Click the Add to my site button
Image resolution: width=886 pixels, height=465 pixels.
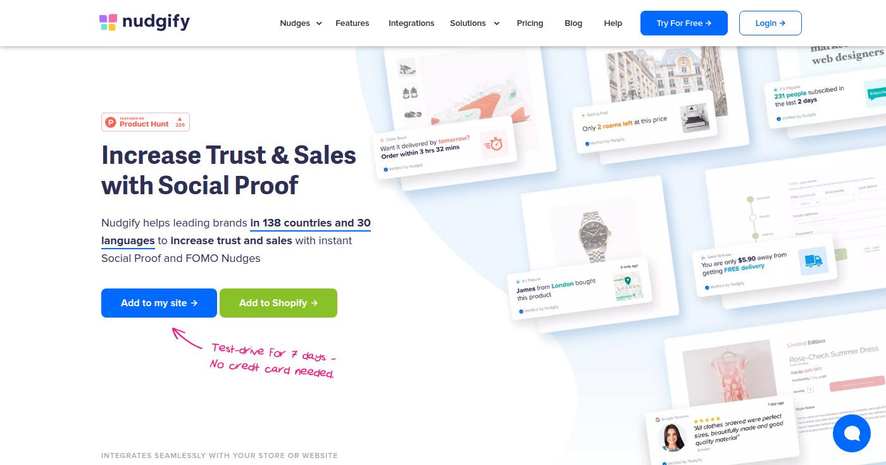coord(159,303)
